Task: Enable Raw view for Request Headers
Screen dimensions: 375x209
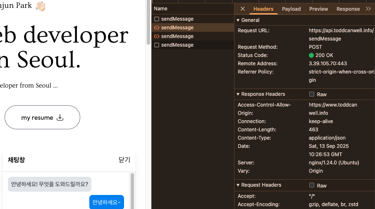Action: (x=312, y=185)
